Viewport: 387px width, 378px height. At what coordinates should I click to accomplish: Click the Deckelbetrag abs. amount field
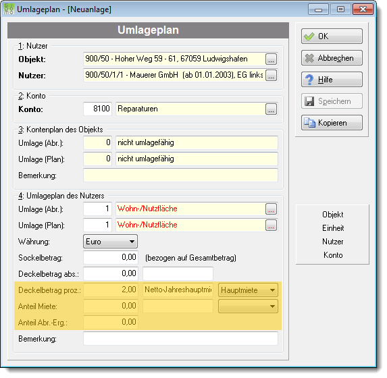tap(111, 273)
